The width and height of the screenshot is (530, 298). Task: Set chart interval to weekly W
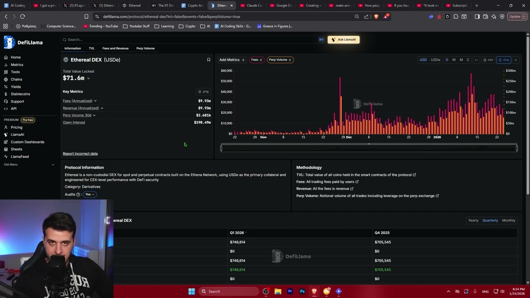[x=454, y=60]
